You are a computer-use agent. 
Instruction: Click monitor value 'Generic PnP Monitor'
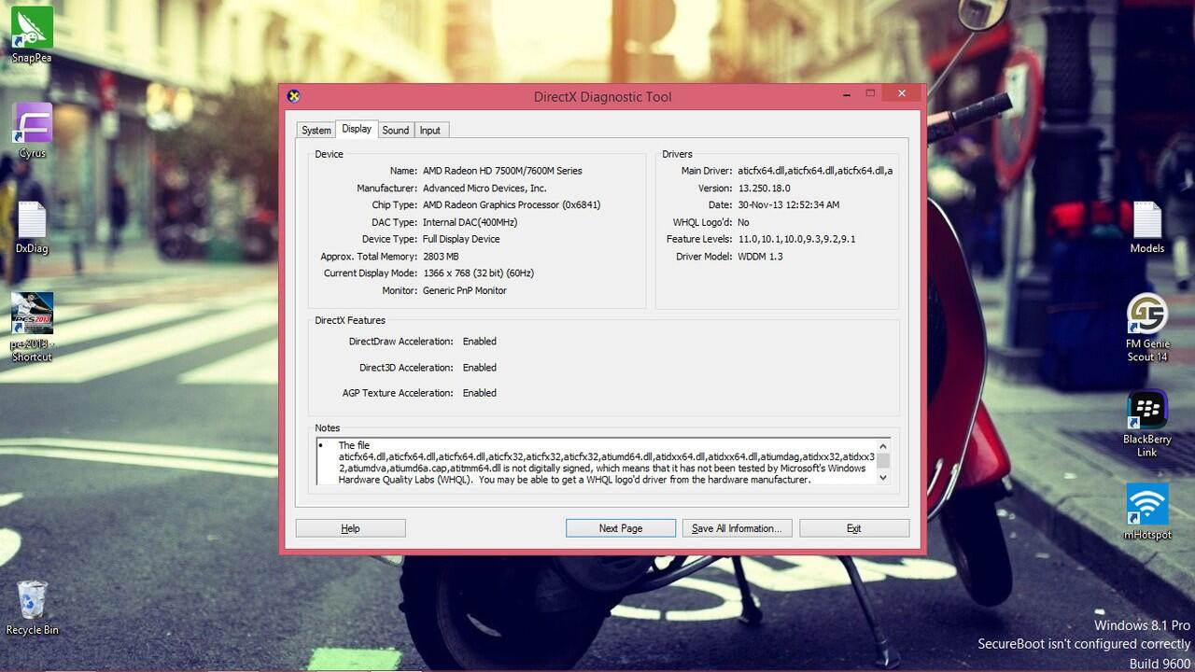465,290
